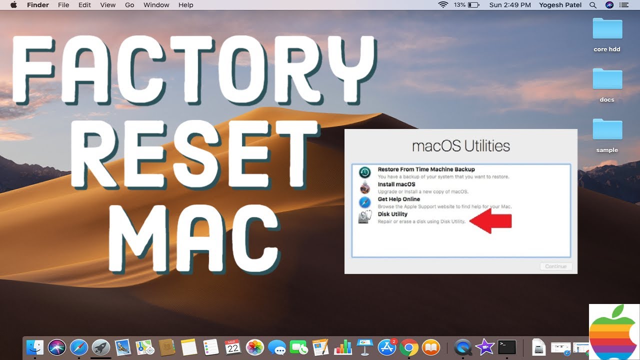Open Notes app in Dock
640x360 pixels.
click(188, 347)
